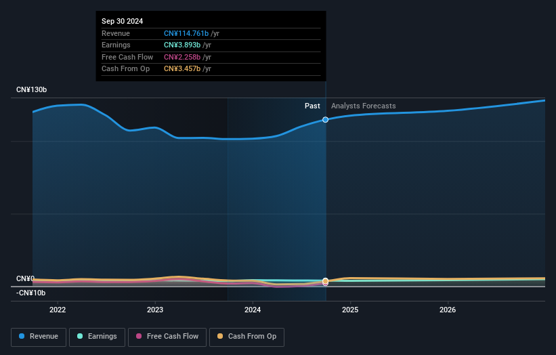Click the 2023 x-axis label
The height and width of the screenshot is (355, 556).
155,310
